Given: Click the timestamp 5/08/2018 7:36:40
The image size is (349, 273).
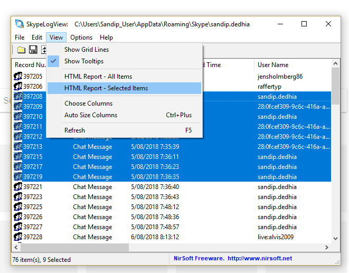Looking at the screenshot, I should pyautogui.click(x=155, y=187).
